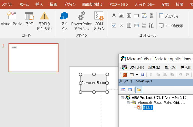This screenshot has height=127, width=193.
Task: Click the コードの表示 button
Action: [x=171, y=25]
